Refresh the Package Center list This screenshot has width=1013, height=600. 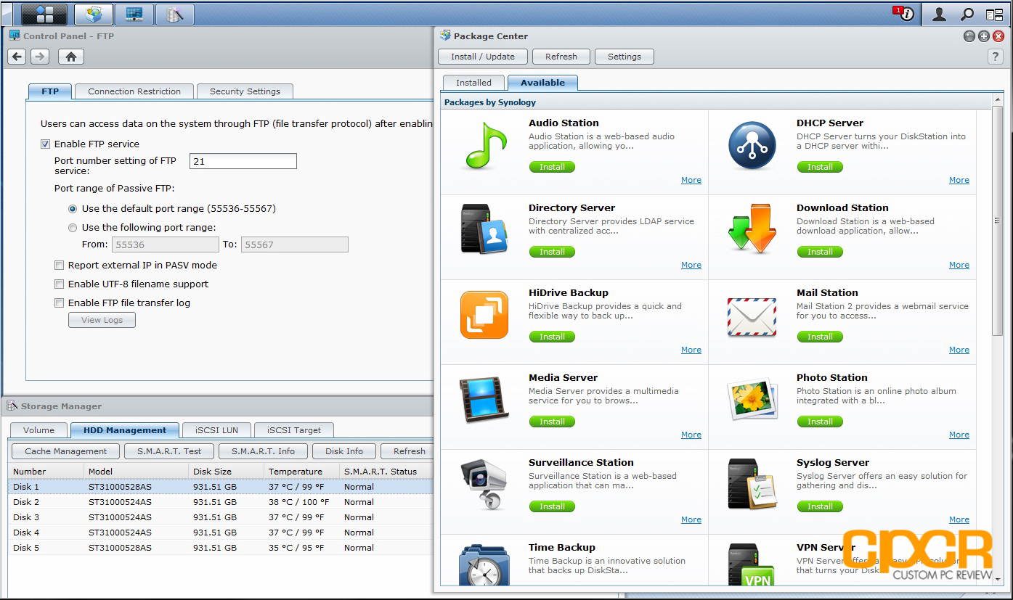(x=561, y=57)
